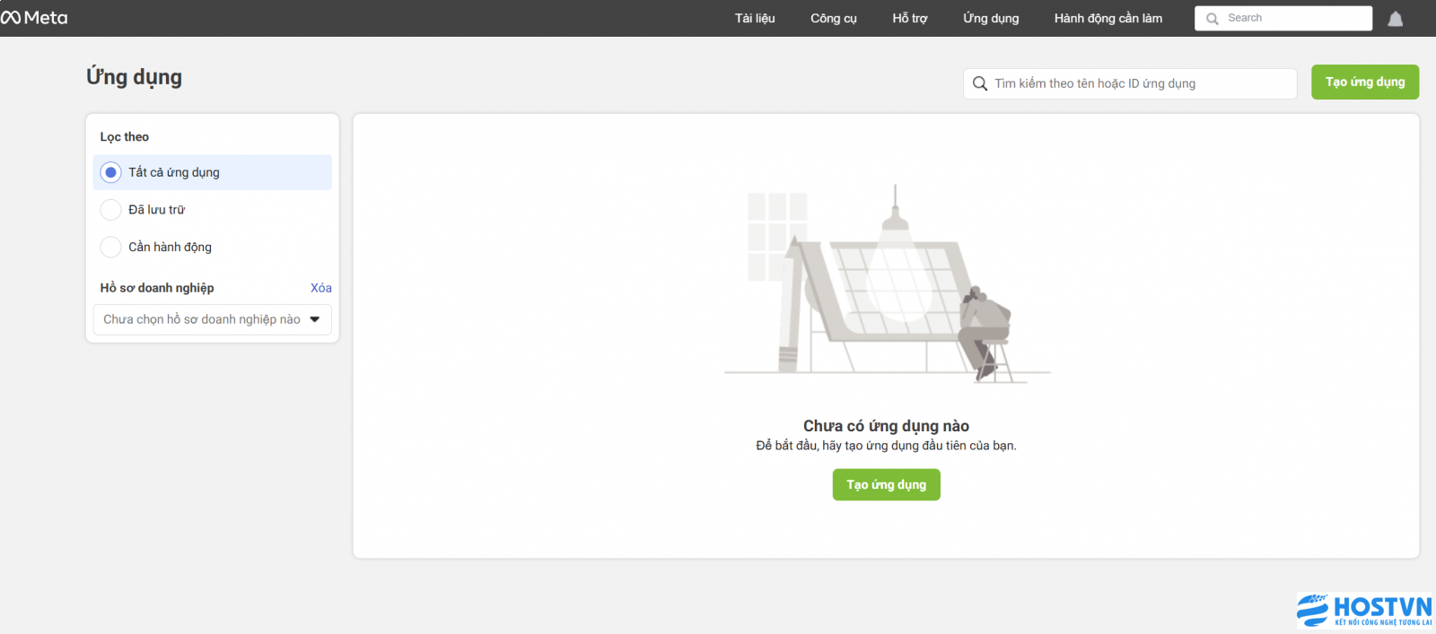1436x634 pixels.
Task: Open the 'Chưa chọn hồ sơ doanh nghiệp nào' dropdown
Action: coord(213,319)
